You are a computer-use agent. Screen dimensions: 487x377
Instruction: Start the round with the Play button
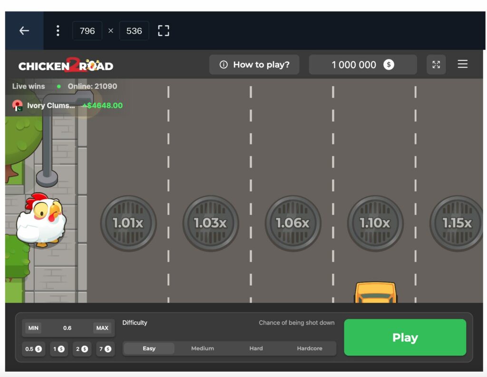pos(405,337)
